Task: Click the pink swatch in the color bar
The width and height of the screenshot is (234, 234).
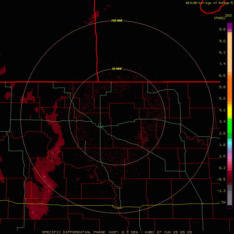Action: 230,158
